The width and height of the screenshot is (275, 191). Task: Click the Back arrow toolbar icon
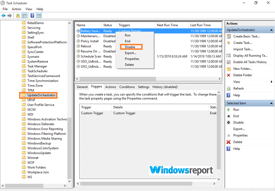pyautogui.click(x=3, y=16)
